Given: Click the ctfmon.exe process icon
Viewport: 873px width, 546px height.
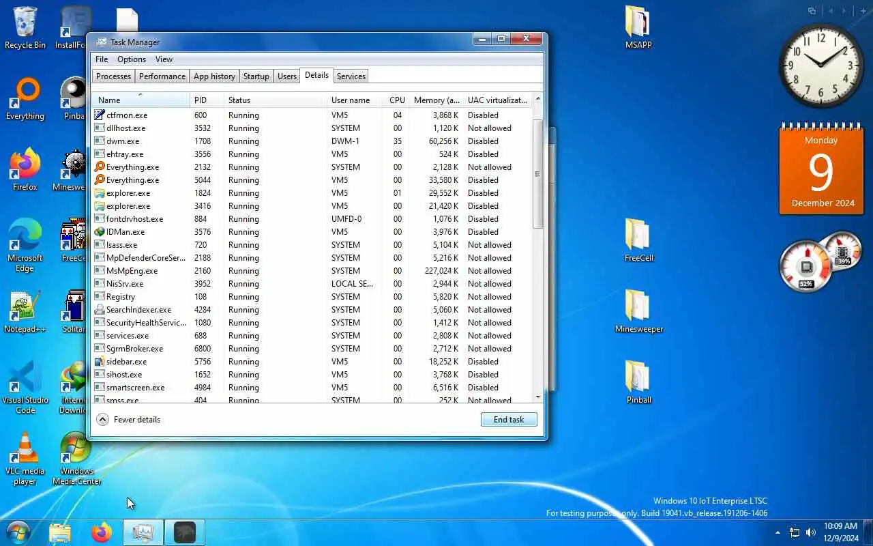Looking at the screenshot, I should [100, 115].
